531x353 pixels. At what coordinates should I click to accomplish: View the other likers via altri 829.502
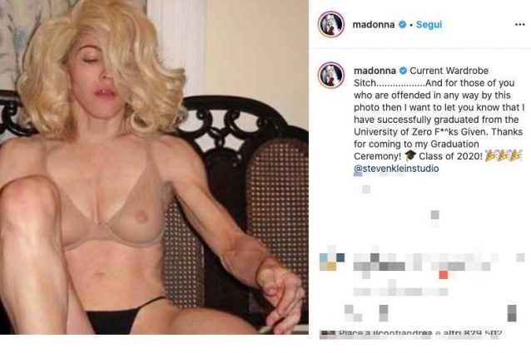pos(472,333)
